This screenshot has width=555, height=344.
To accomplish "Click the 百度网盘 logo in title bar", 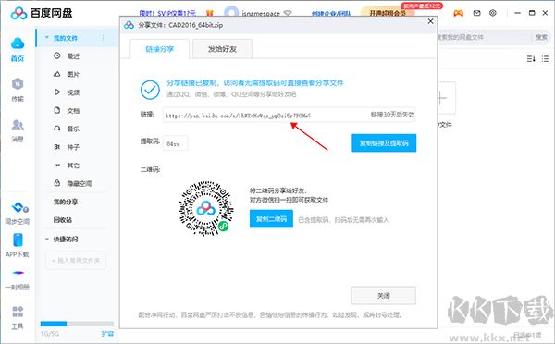I will (x=41, y=13).
